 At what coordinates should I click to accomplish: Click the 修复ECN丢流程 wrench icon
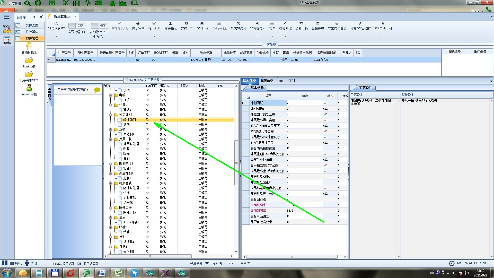pyautogui.click(x=360, y=23)
